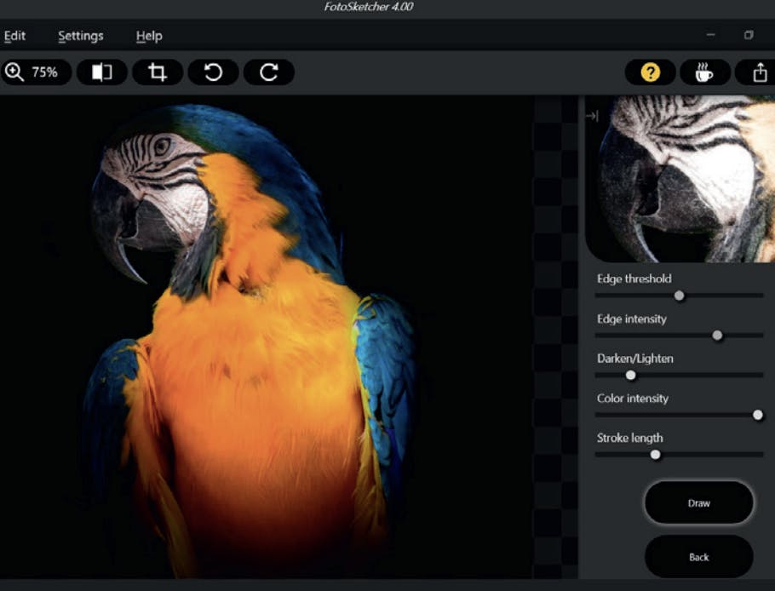Click the Color intensity slider handle
This screenshot has width=775, height=591.
[x=758, y=415]
